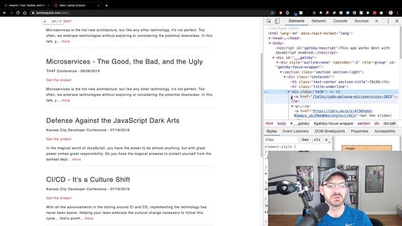402x226 pixels.
Task: Toggle the .cls class editor
Action: tap(317, 139)
